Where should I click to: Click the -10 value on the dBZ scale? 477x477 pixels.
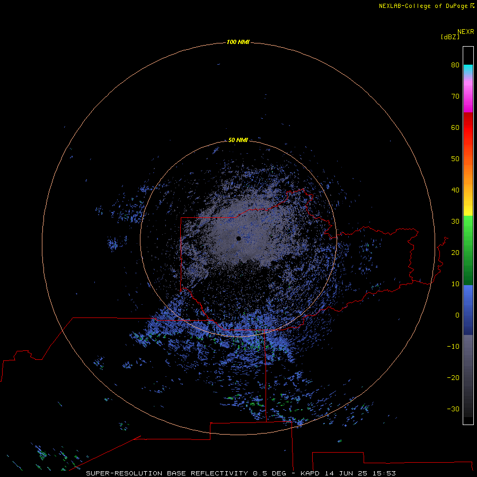tap(453, 347)
